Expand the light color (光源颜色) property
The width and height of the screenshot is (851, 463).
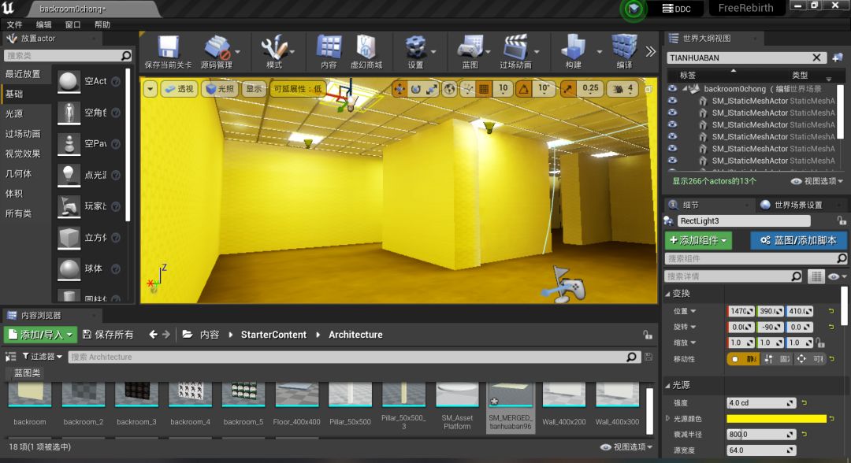[668, 419]
